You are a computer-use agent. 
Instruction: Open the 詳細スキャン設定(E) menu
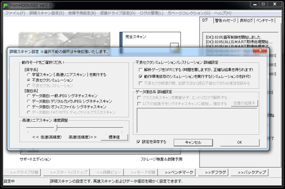pyautogui.click(x=47, y=13)
